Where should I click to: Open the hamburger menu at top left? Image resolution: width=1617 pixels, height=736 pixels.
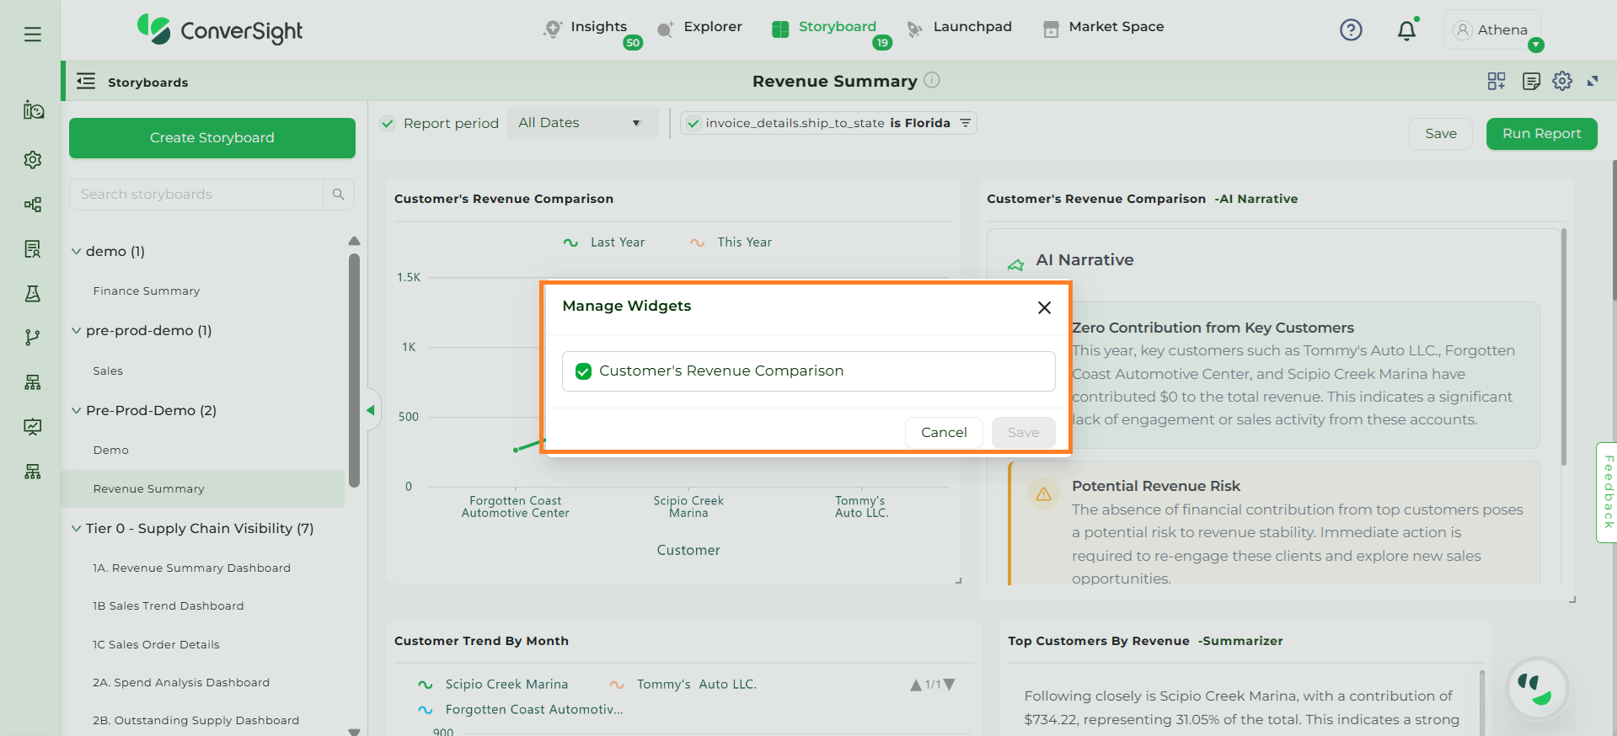33,35
